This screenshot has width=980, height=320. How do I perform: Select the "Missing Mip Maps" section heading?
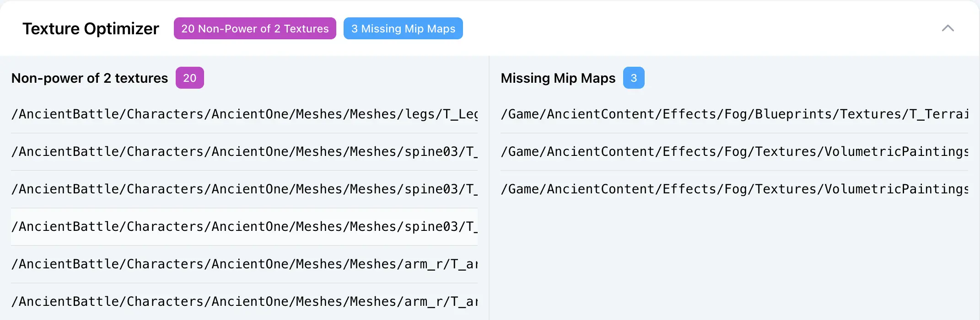pyautogui.click(x=558, y=78)
